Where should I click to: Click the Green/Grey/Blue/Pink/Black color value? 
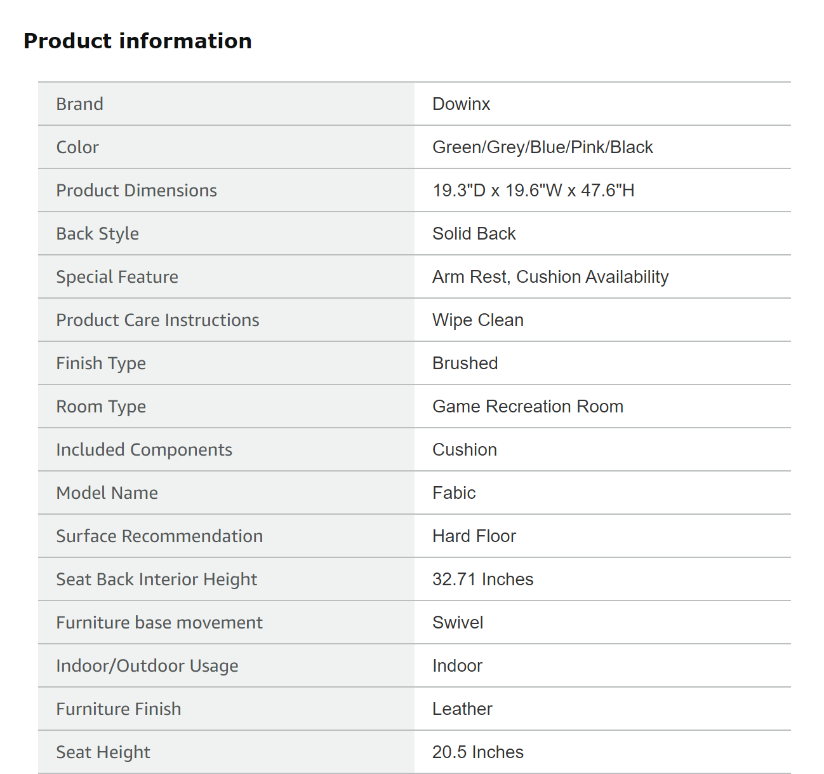point(542,147)
